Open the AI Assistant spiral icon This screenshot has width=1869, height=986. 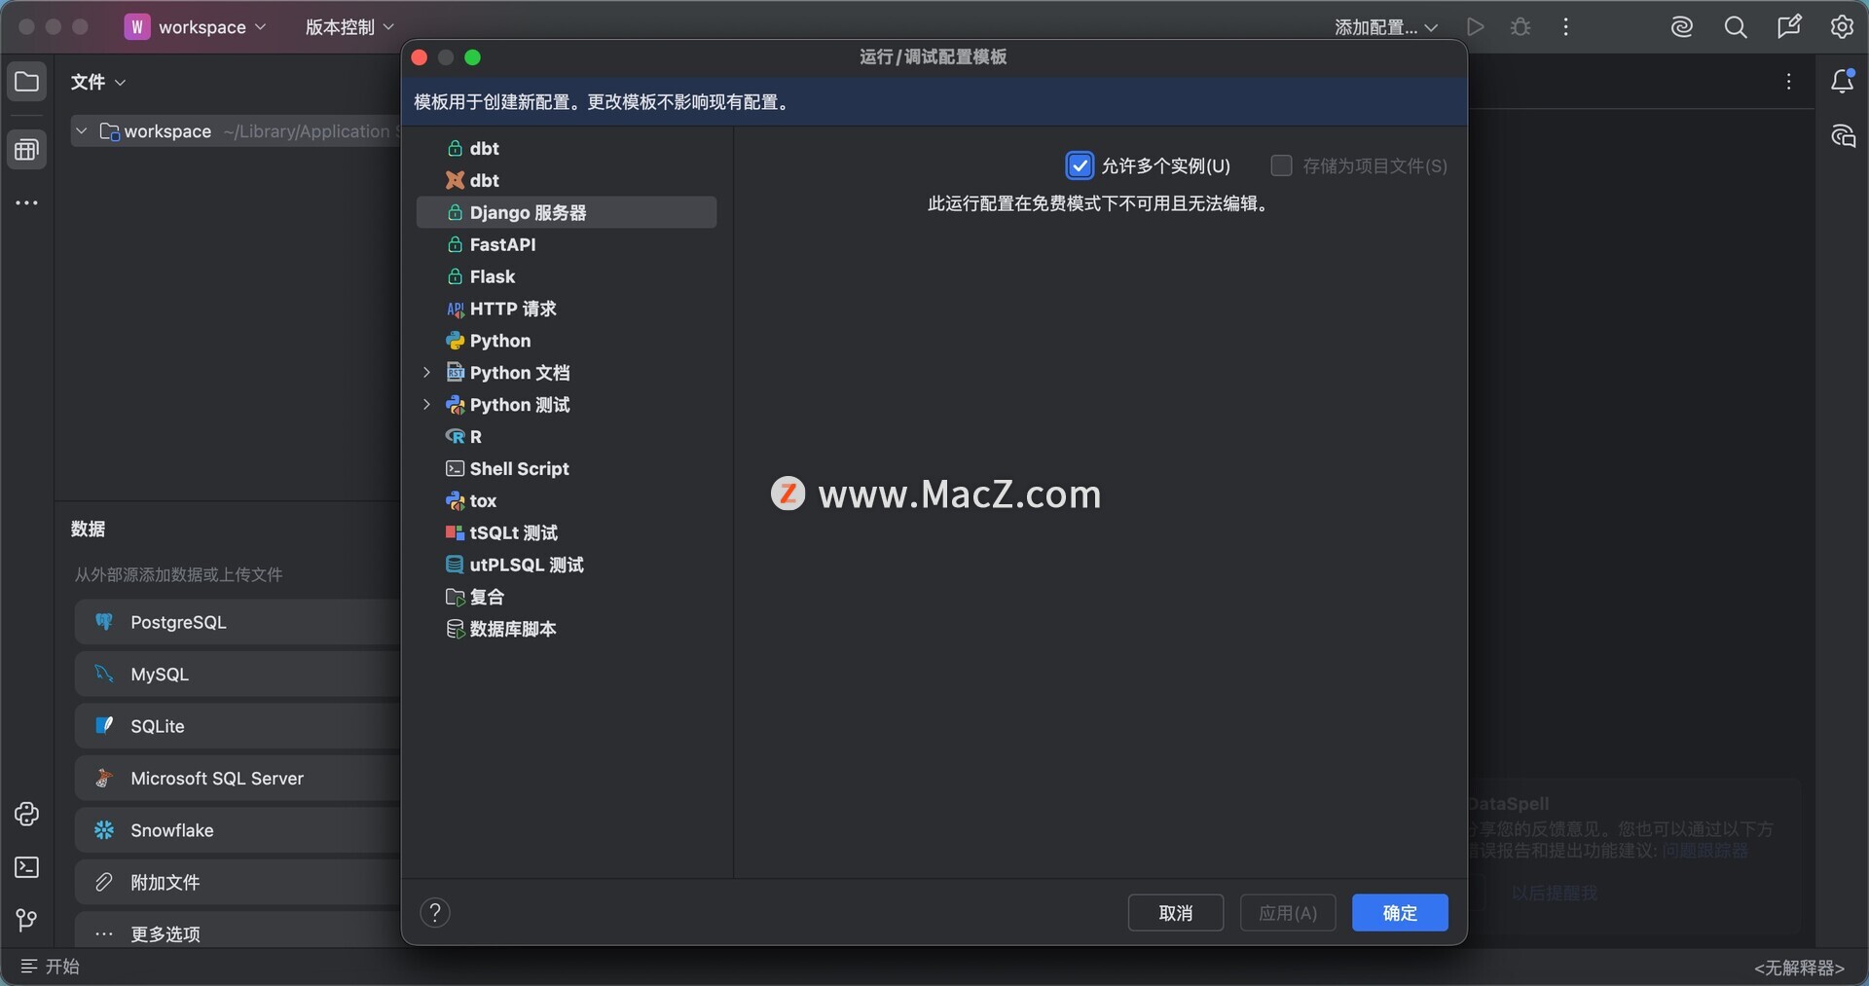[1682, 27]
